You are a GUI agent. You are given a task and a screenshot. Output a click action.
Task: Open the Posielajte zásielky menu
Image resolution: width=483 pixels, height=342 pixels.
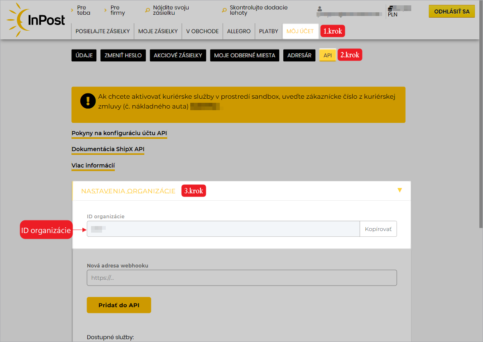[x=103, y=31]
